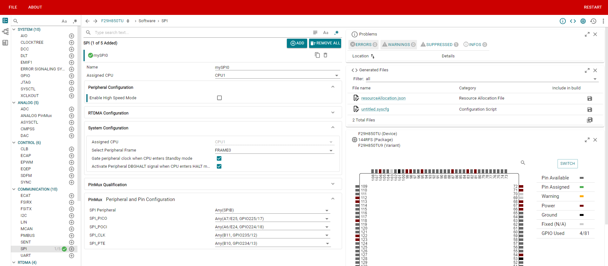This screenshot has width=608, height=266.
Task: Expand the Problems panel to full view
Action: coord(587,34)
